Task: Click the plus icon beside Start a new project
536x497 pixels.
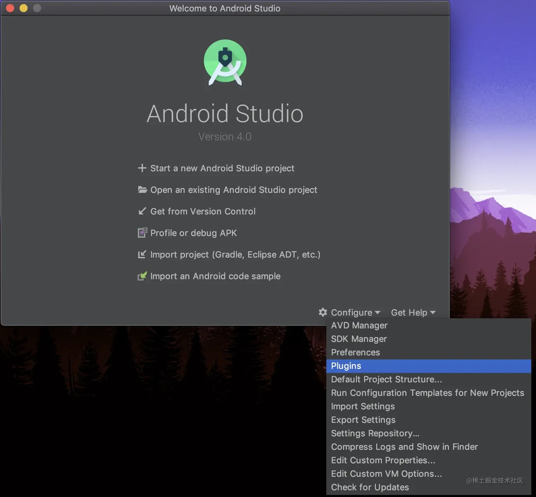Action: click(x=142, y=168)
